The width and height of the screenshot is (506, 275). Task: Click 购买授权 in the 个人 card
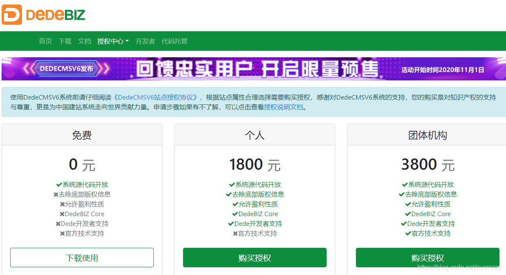[x=255, y=258]
